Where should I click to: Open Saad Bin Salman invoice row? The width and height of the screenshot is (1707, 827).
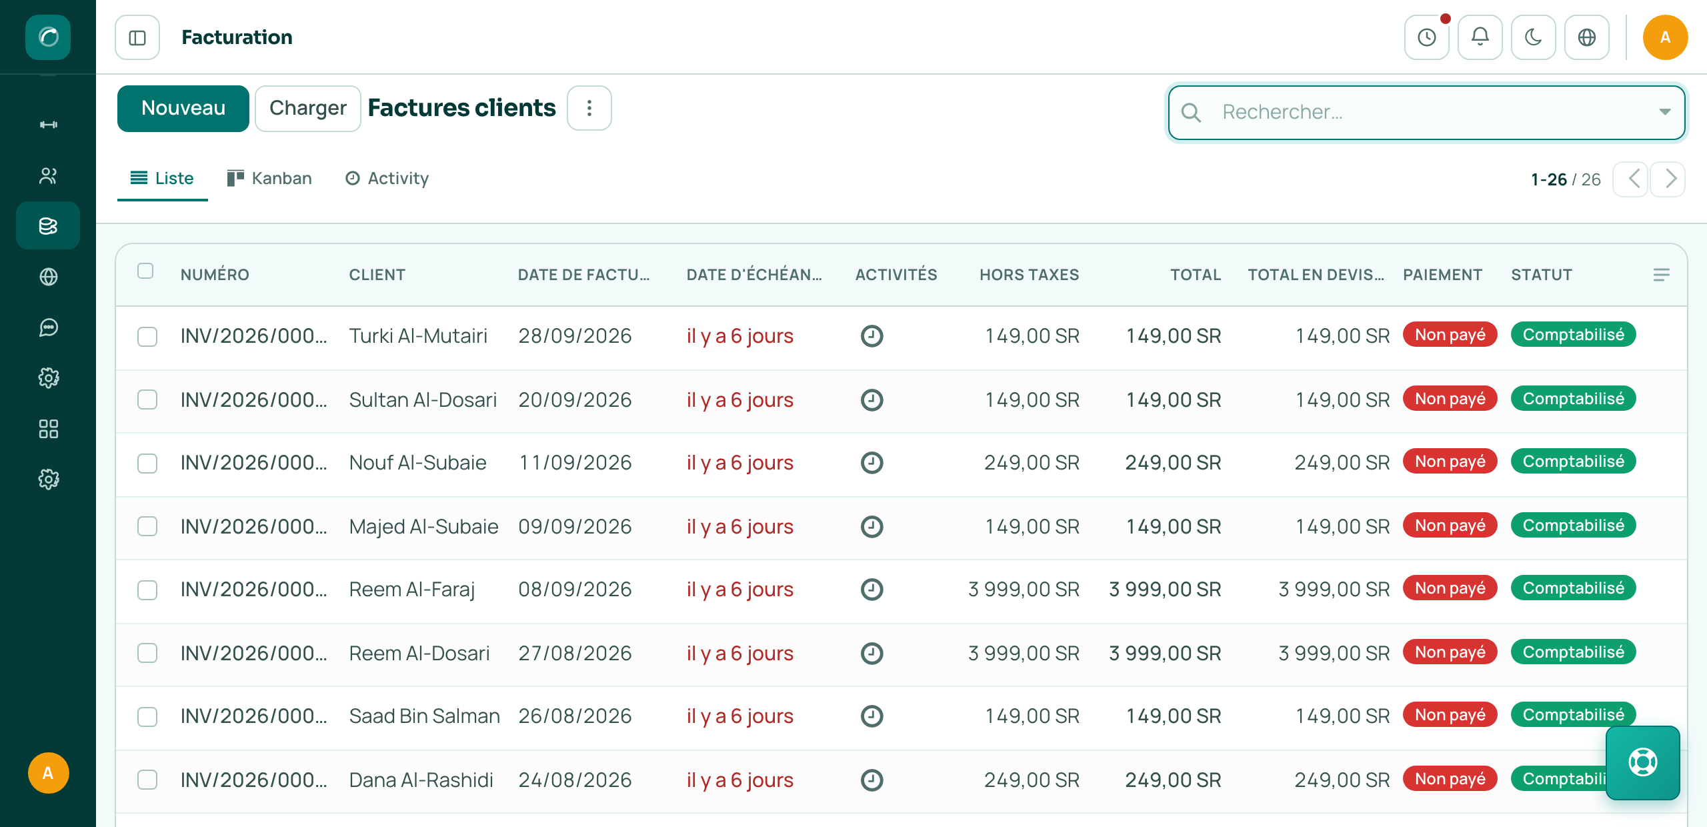901,717
